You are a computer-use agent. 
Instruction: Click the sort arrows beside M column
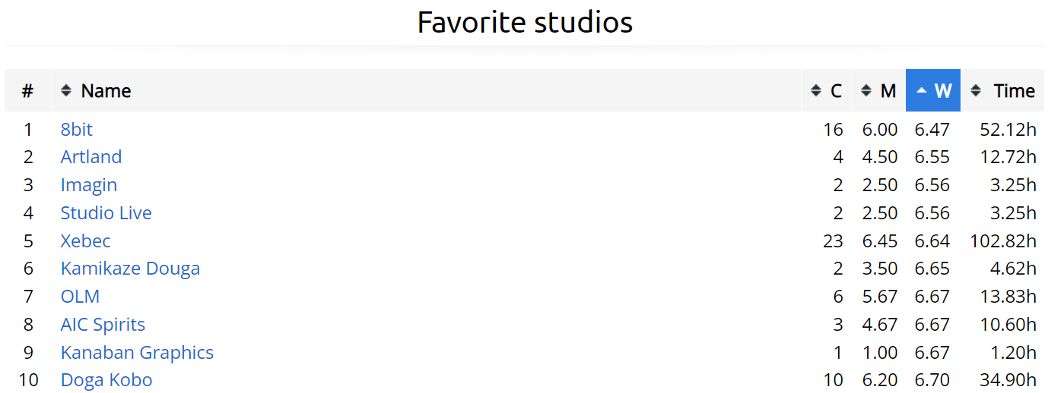point(865,91)
